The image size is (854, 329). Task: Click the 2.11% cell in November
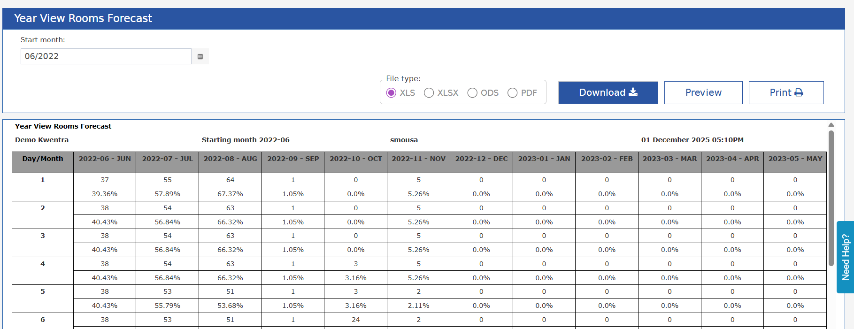point(419,306)
